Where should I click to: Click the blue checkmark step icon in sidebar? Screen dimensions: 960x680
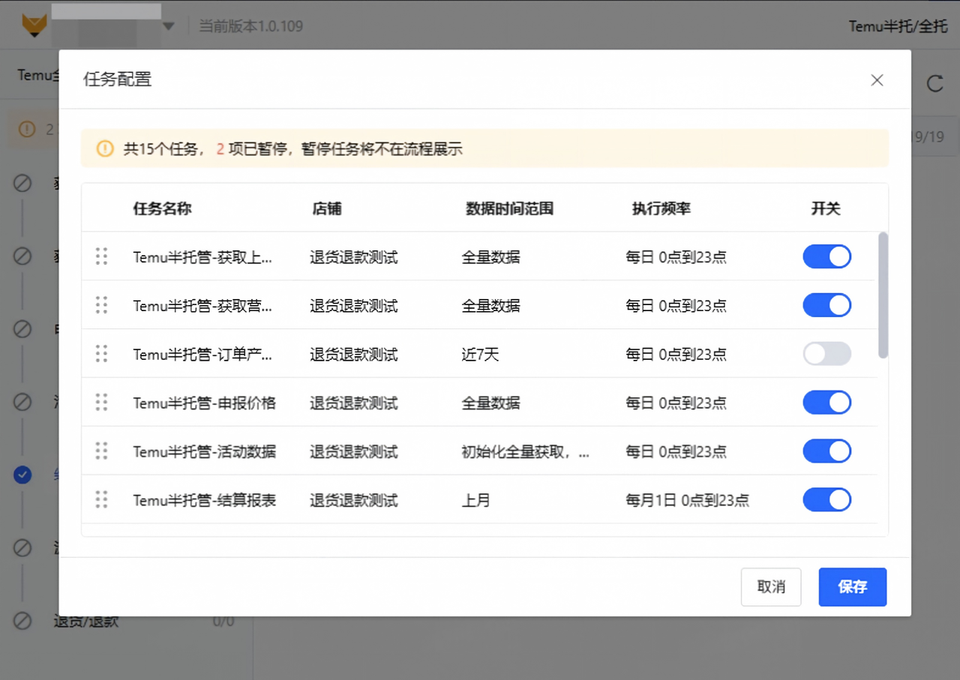pyautogui.click(x=22, y=475)
